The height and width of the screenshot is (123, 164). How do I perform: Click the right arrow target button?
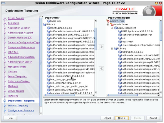click(x=101, y=47)
